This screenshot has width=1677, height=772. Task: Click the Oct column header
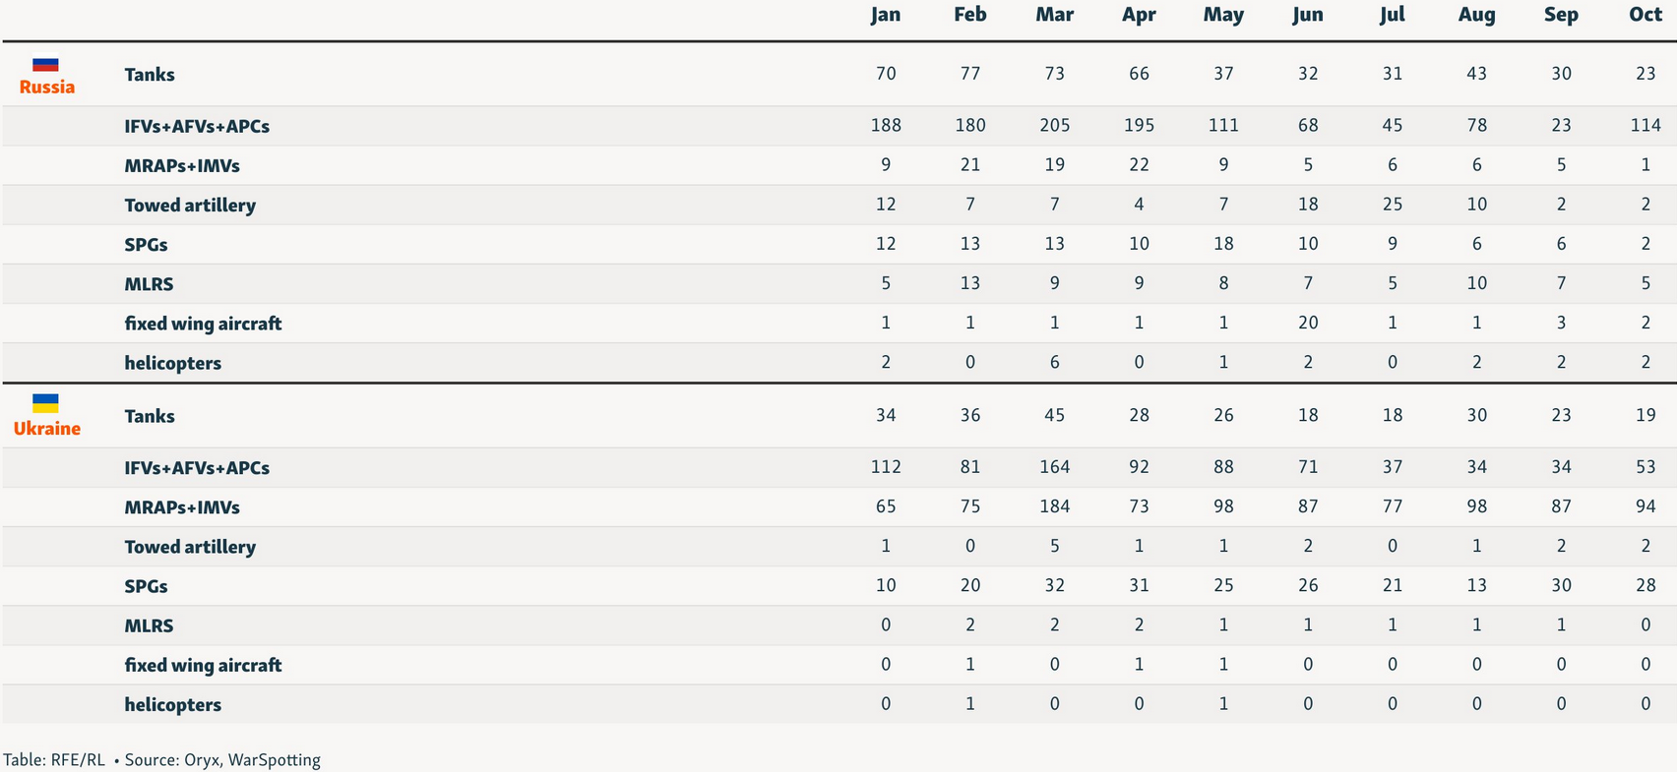(x=1645, y=15)
